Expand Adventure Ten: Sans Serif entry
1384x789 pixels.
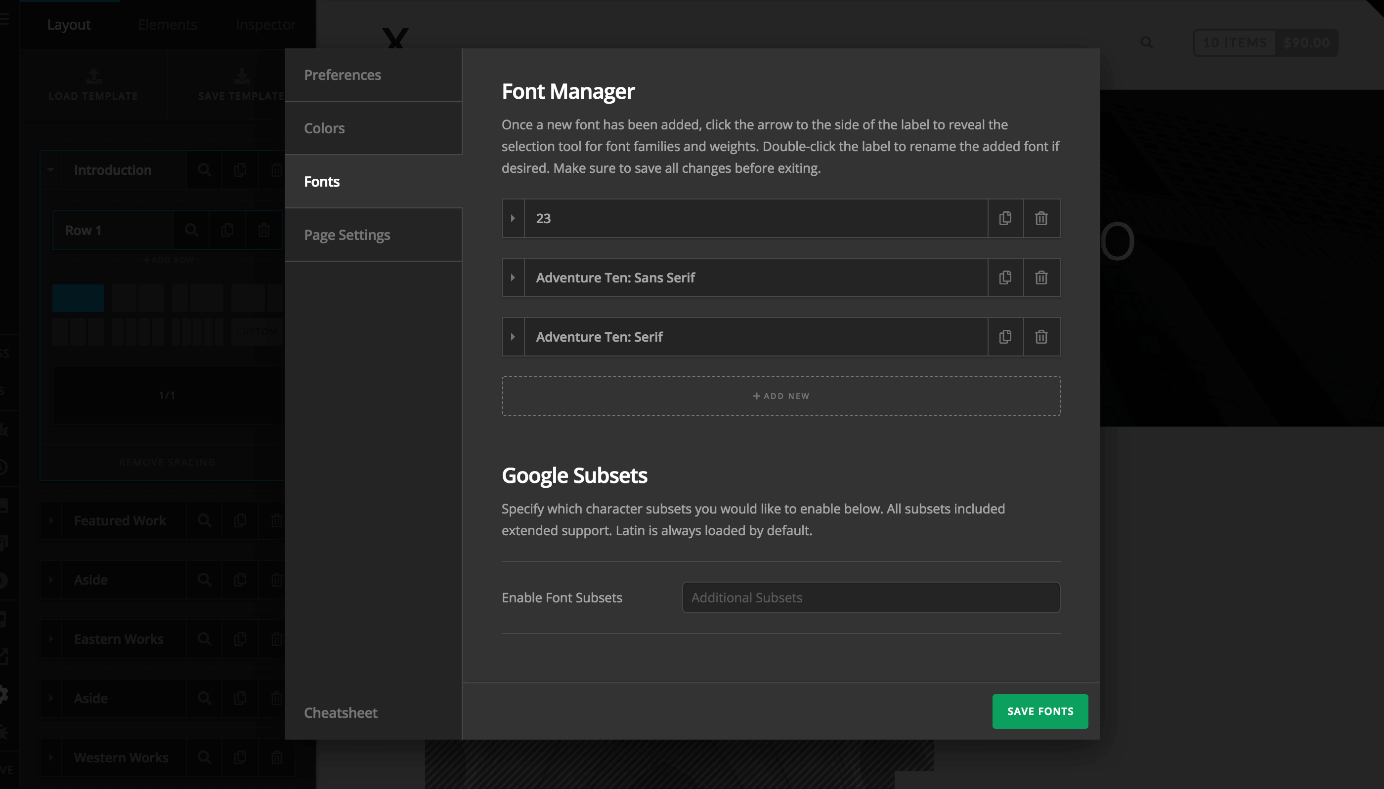(x=513, y=277)
